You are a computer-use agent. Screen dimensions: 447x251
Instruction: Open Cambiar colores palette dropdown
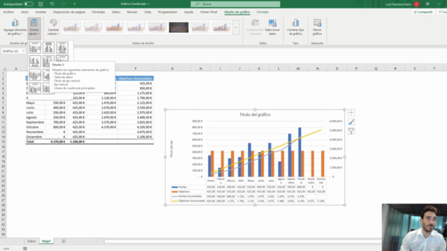[53, 27]
